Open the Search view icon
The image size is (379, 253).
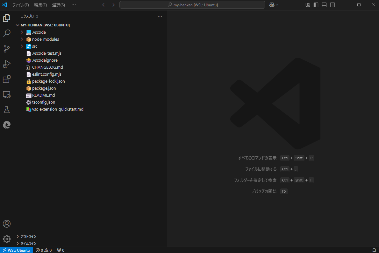[7, 33]
